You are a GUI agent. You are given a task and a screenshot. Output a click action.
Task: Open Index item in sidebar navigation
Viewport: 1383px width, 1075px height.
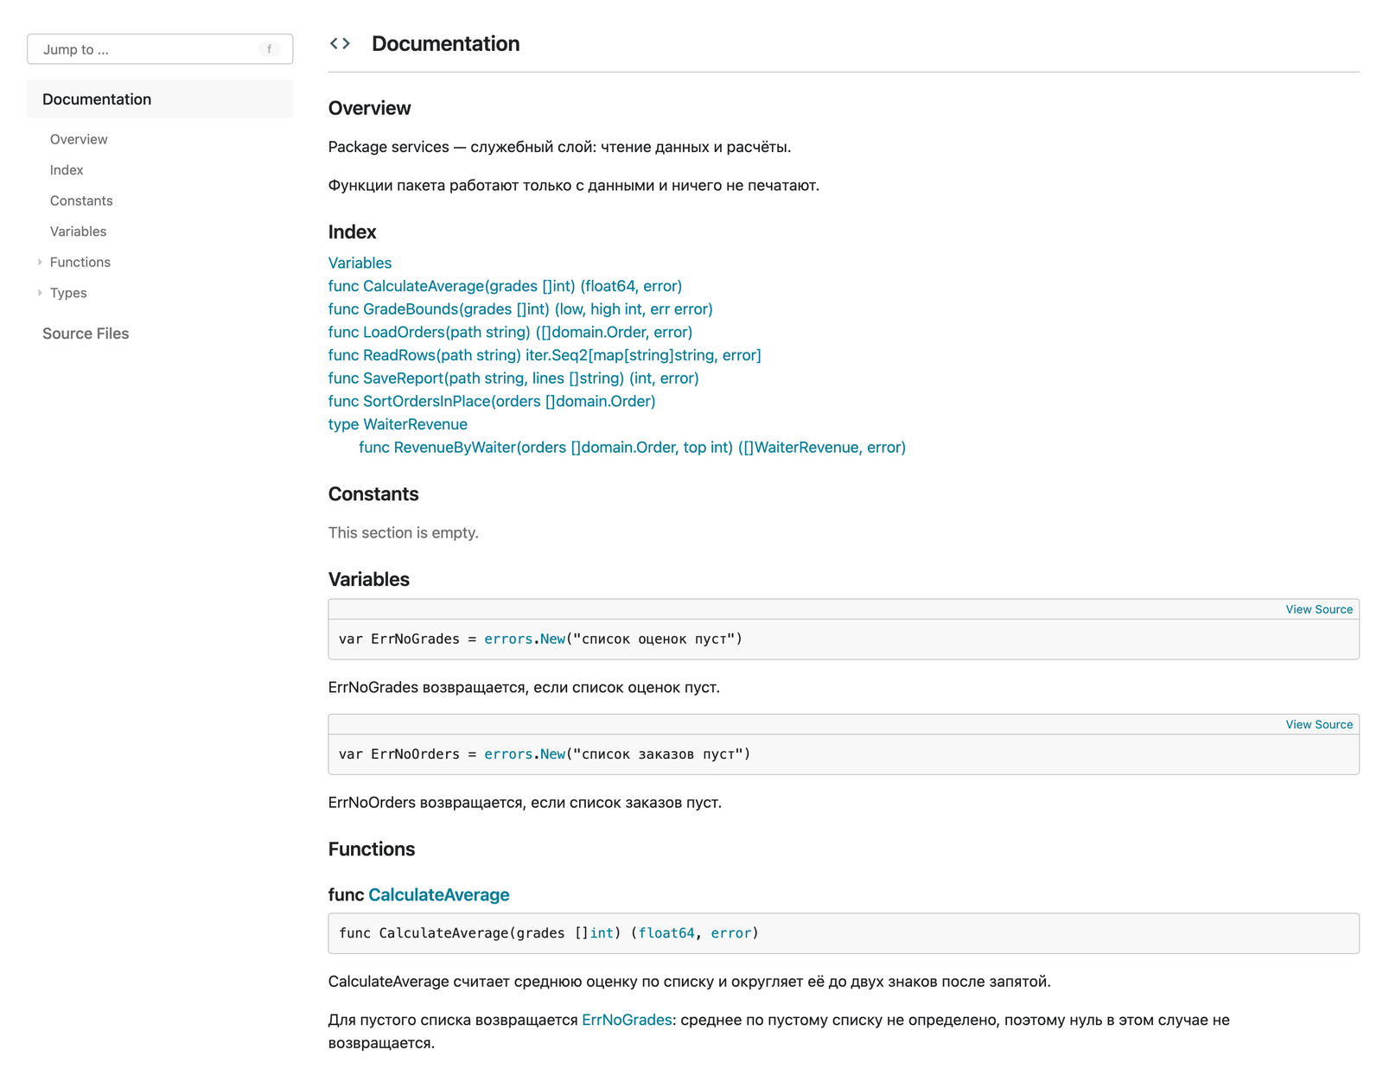[67, 170]
